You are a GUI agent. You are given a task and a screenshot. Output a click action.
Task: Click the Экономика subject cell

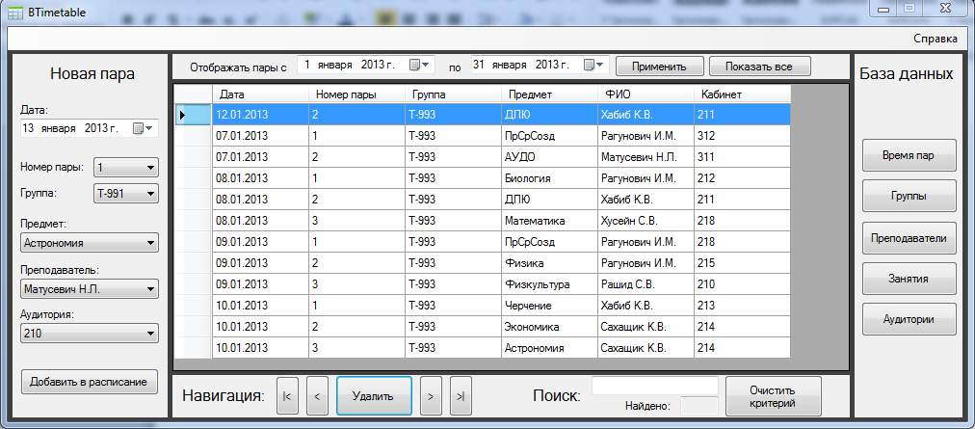[550, 327]
